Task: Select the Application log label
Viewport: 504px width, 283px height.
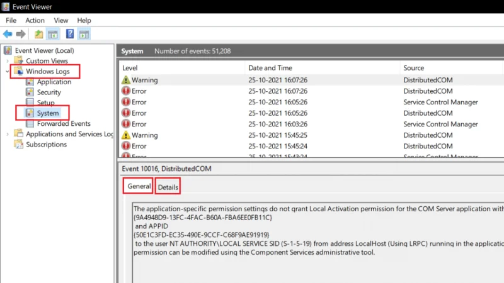Action: tap(54, 82)
